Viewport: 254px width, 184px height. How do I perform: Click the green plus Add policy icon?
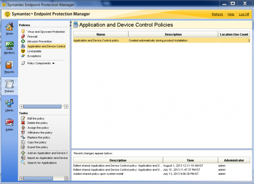pos(23,153)
